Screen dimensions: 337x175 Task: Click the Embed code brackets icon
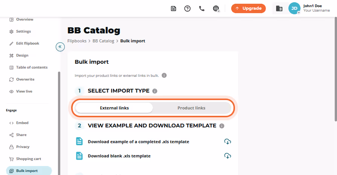tap(11, 123)
